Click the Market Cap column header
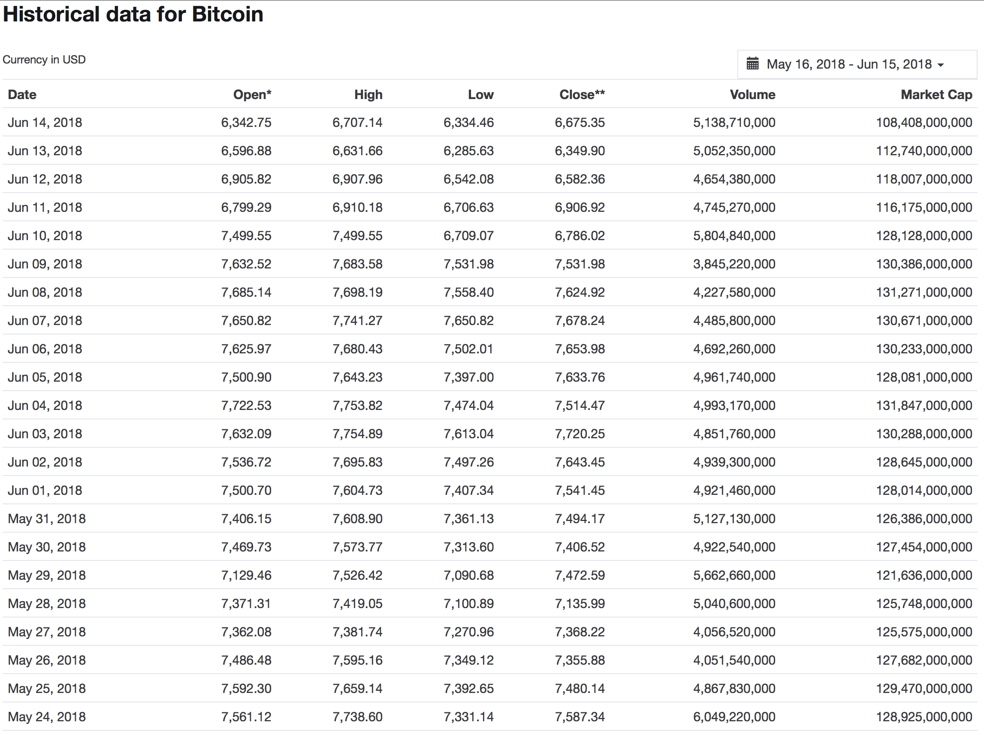This screenshot has width=984, height=735. click(x=936, y=94)
